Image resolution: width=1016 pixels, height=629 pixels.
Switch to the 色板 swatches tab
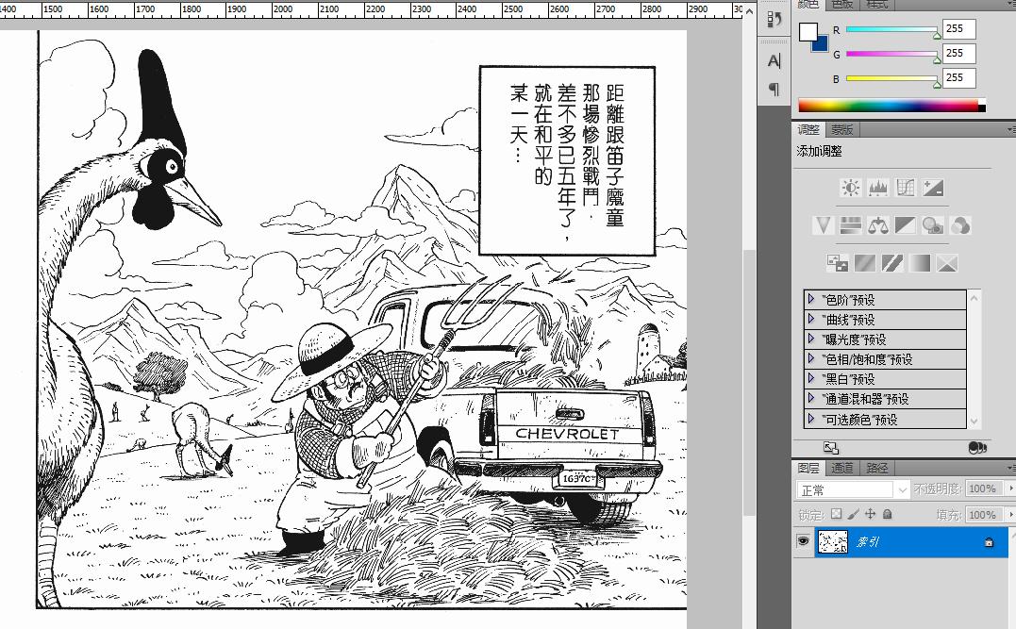842,5
